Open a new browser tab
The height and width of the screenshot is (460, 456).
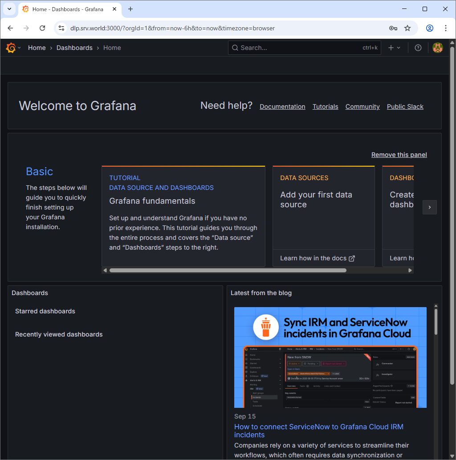[130, 9]
